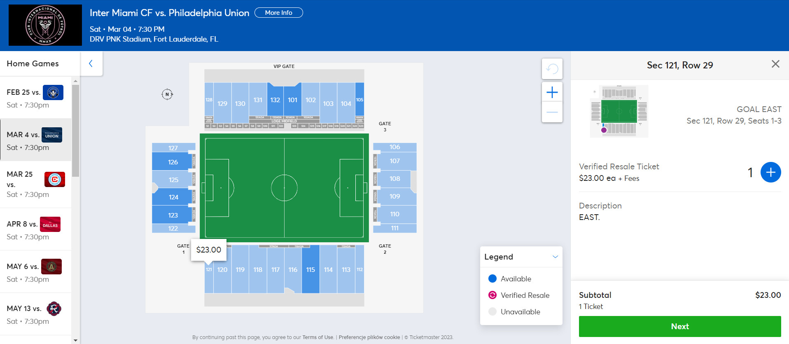The image size is (789, 344).
Task: Click the stadium section thumbnail preview
Action: (619, 111)
